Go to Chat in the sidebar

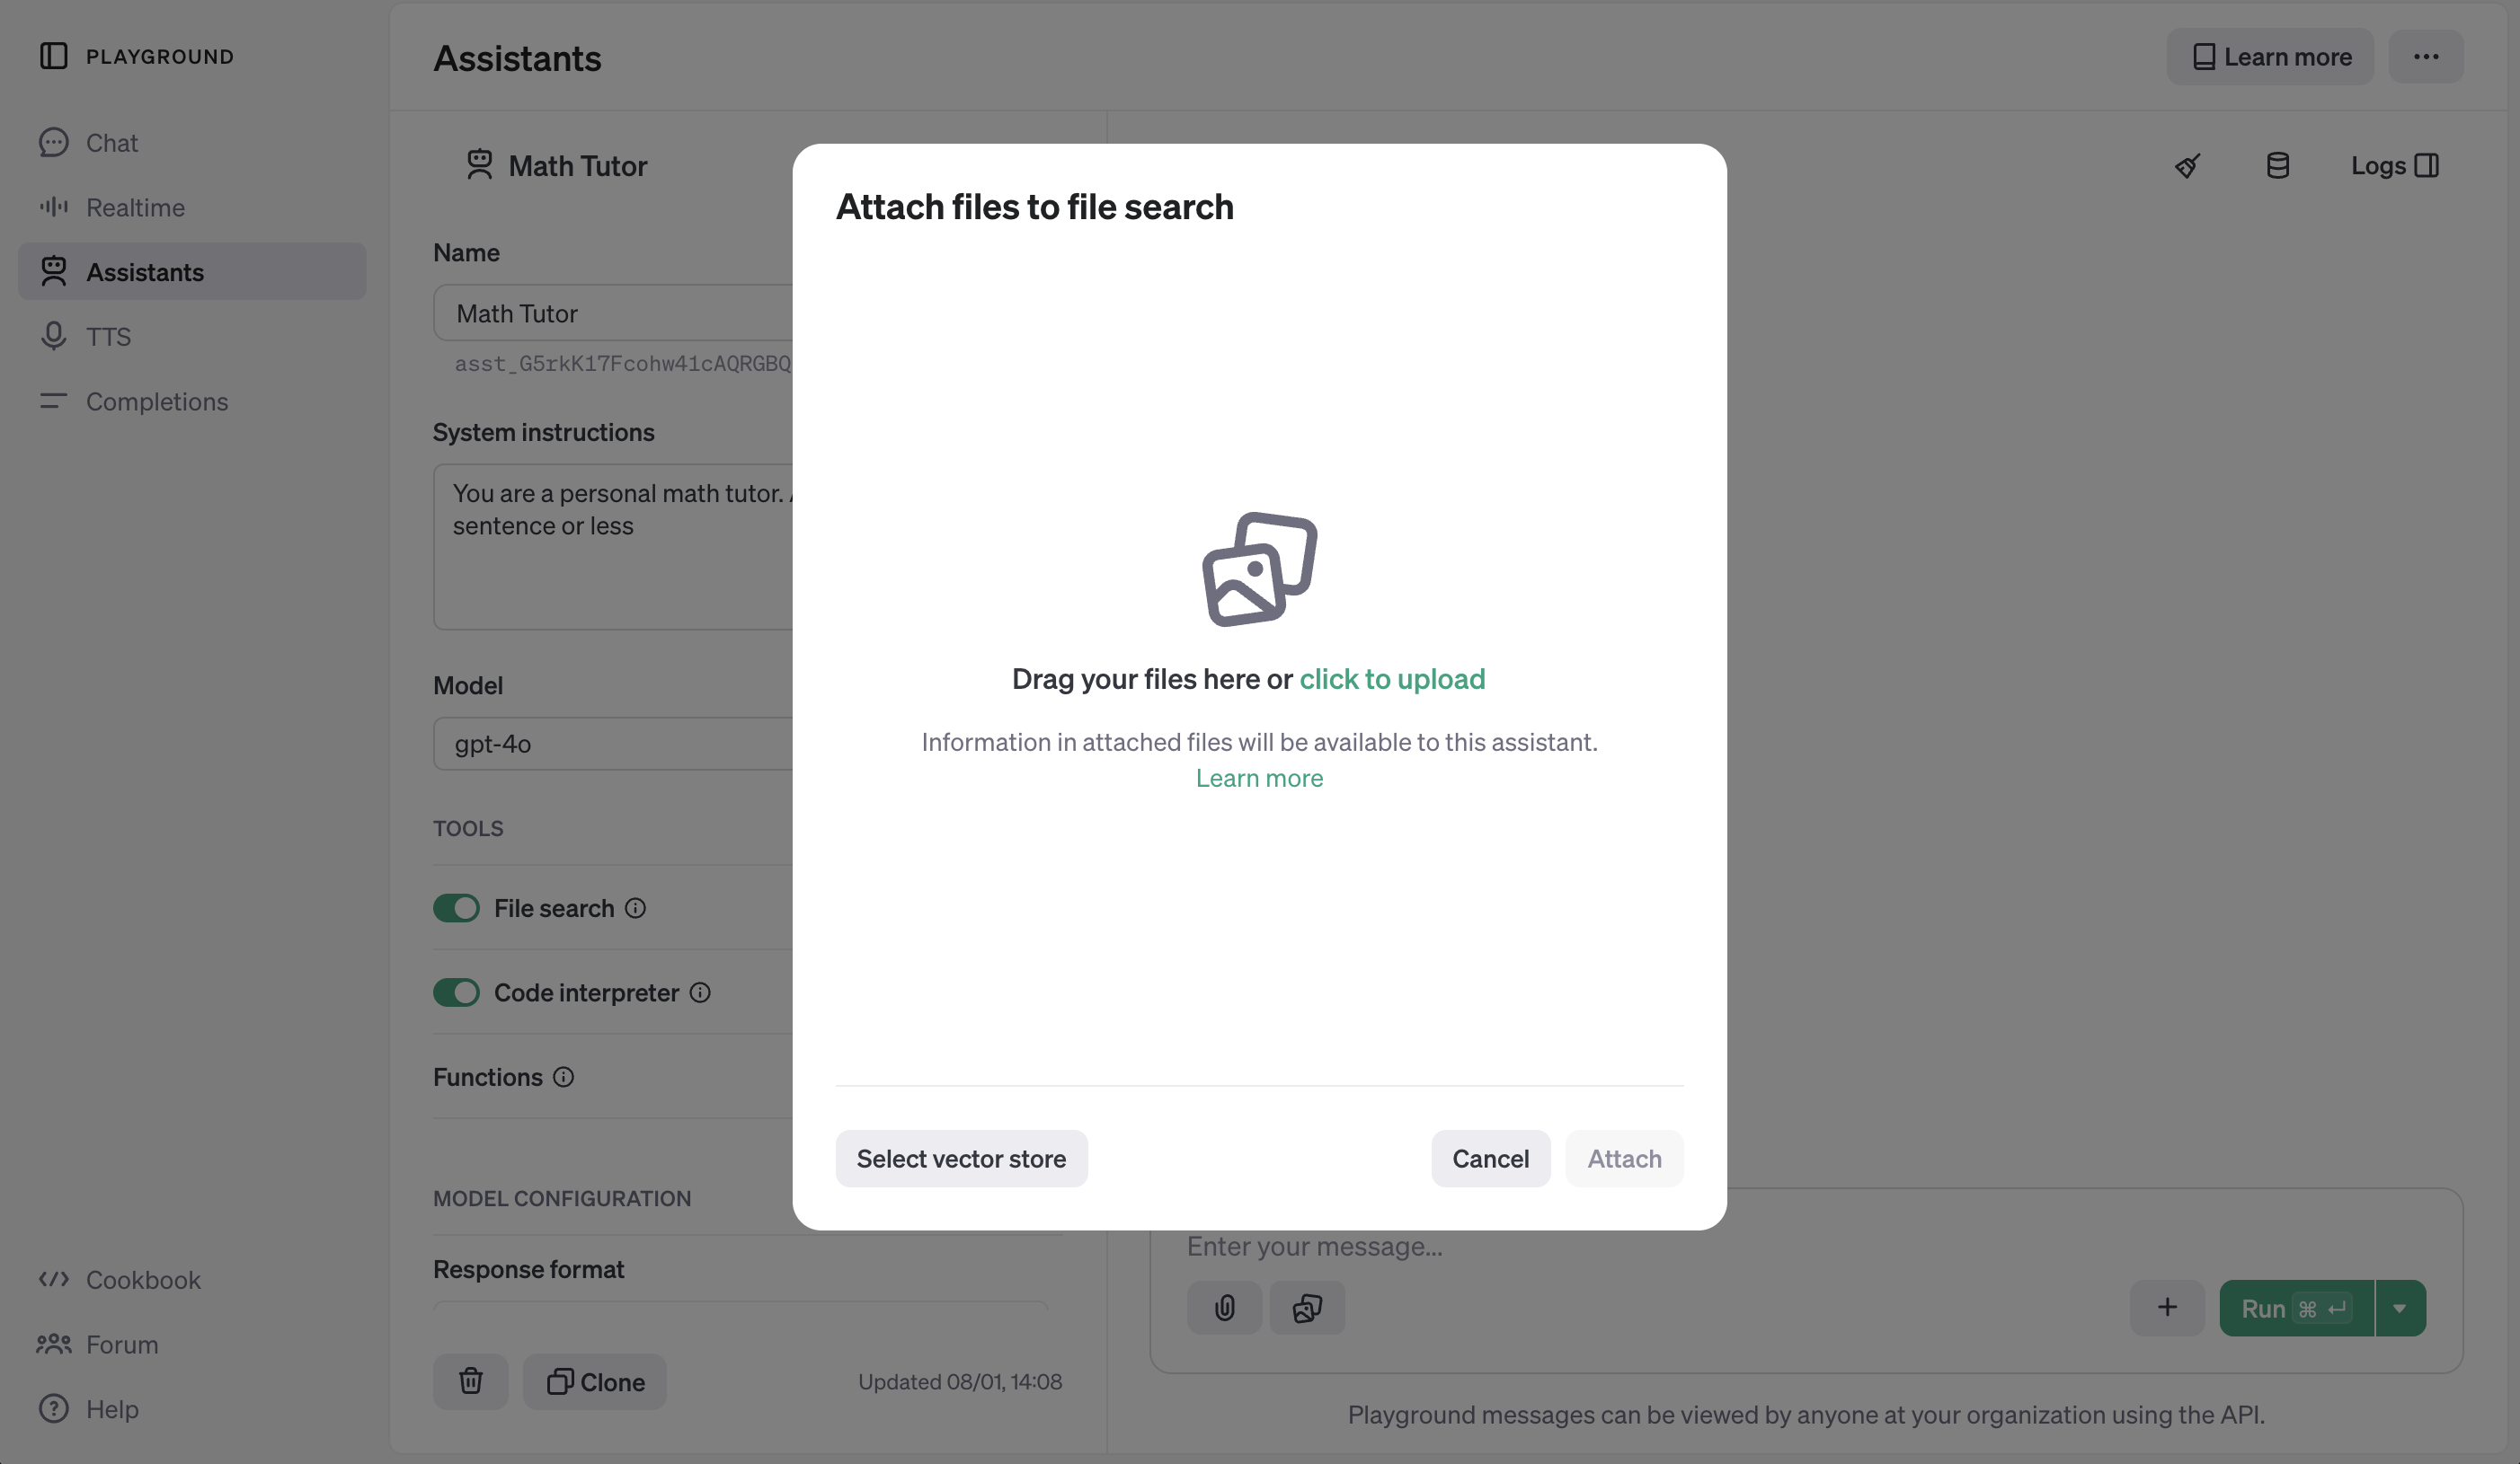point(111,143)
